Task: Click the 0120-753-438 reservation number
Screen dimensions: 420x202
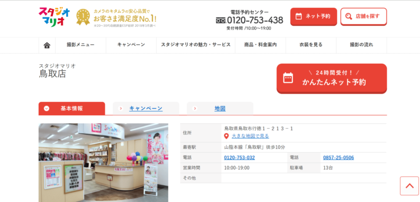Action: point(255,20)
